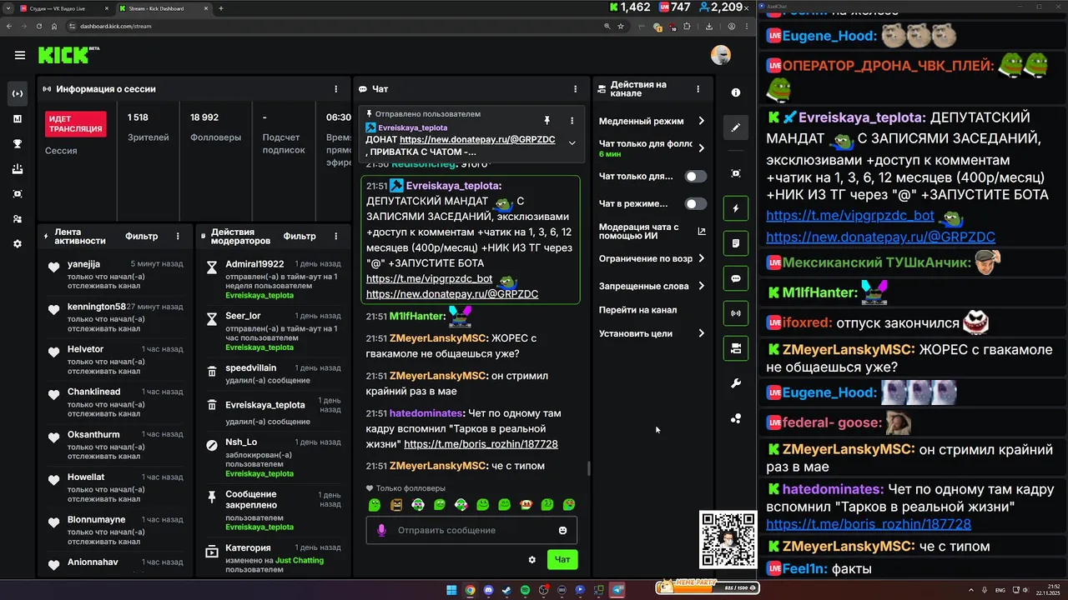Image resolution: width=1068 pixels, height=600 pixels.
Task: Open Модерация чата с помощью ИИ
Action: tap(651, 232)
